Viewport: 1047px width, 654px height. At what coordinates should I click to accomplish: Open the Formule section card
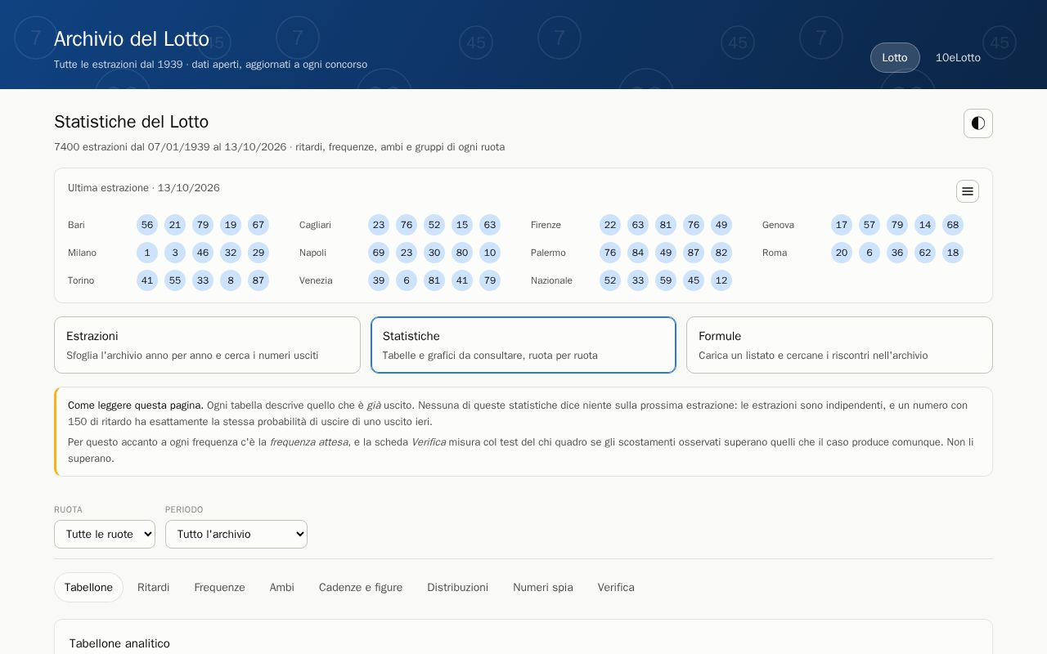839,345
